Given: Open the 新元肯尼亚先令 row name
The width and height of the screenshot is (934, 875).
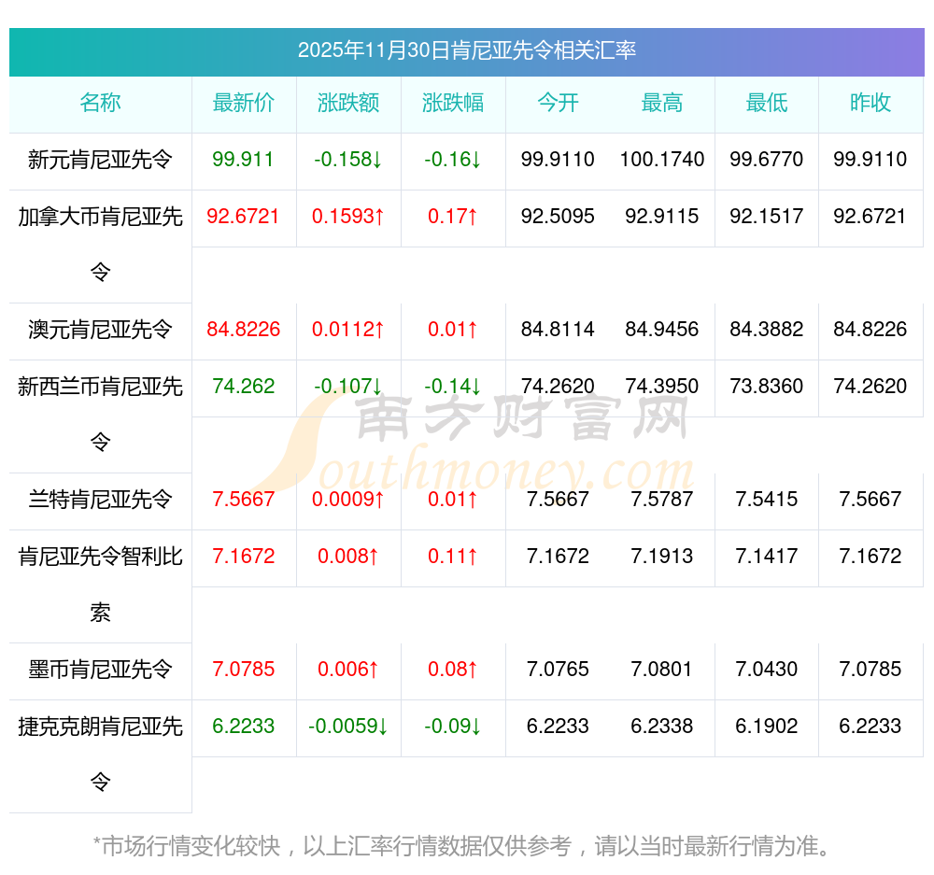Looking at the screenshot, I should [100, 161].
